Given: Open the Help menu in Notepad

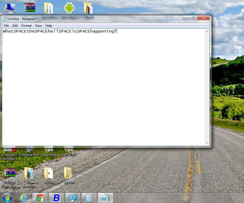Looking at the screenshot, I should coord(49,26).
